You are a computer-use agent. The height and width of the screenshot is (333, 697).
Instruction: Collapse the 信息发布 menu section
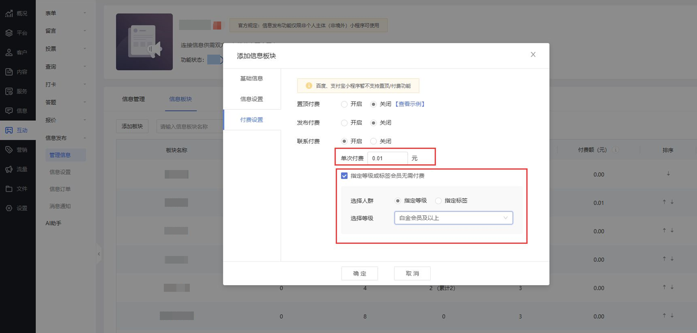coord(65,138)
